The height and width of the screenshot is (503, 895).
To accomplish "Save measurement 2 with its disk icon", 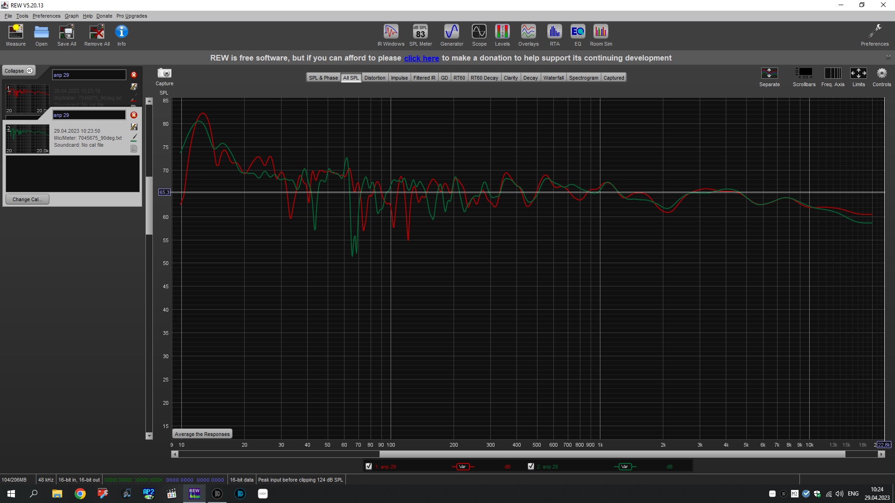I will coord(134,127).
